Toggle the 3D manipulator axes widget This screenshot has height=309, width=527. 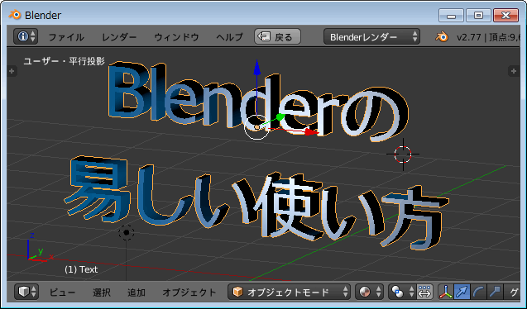[446, 292]
